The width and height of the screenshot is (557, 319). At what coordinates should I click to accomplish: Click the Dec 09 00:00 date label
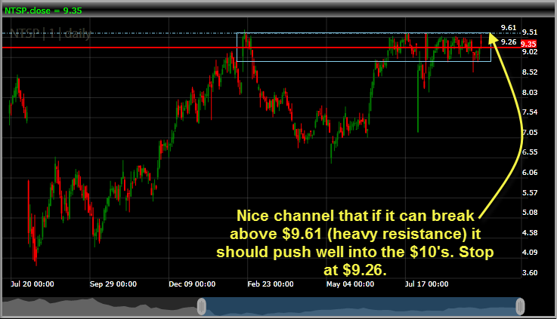pyautogui.click(x=192, y=285)
